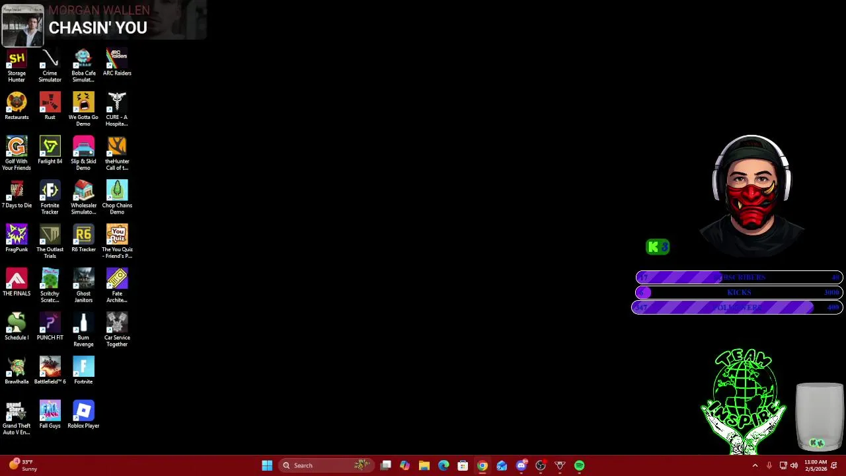846x476 pixels.
Task: Select the Brawlhalla desktop icon
Action: 17,372
